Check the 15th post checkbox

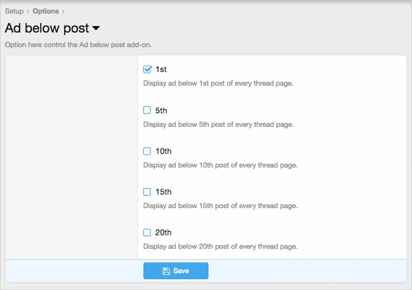coord(147,191)
